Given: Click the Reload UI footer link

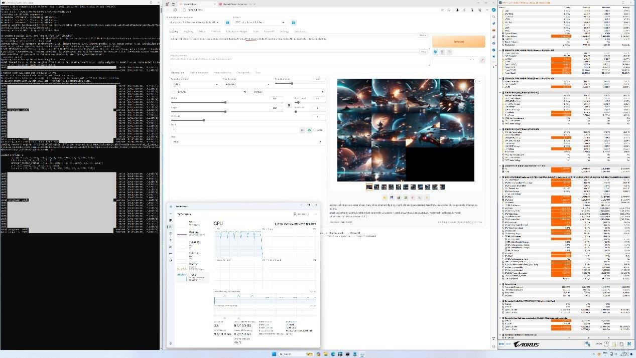Looking at the screenshot, I should [x=354, y=233].
